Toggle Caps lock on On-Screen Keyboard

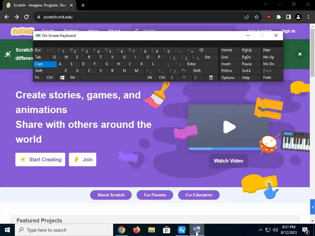click(x=45, y=64)
